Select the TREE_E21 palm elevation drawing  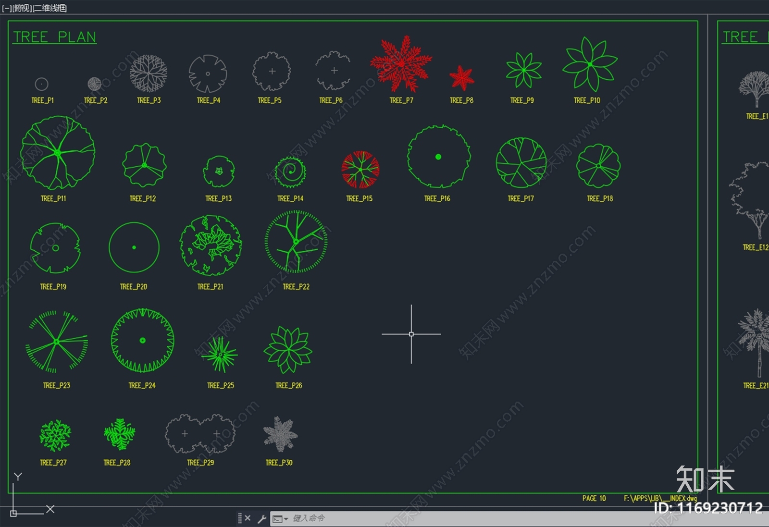tap(755, 343)
